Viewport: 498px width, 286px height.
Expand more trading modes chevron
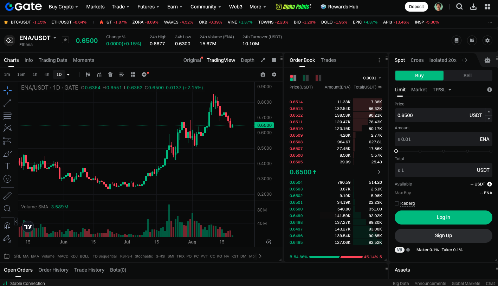pos(466,60)
